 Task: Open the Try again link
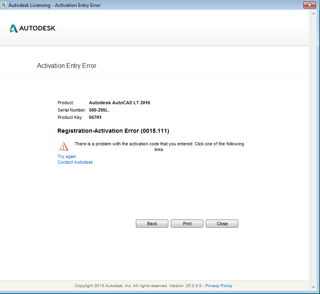pos(67,156)
